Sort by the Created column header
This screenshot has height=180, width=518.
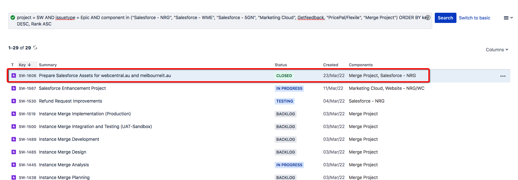[x=330, y=65]
